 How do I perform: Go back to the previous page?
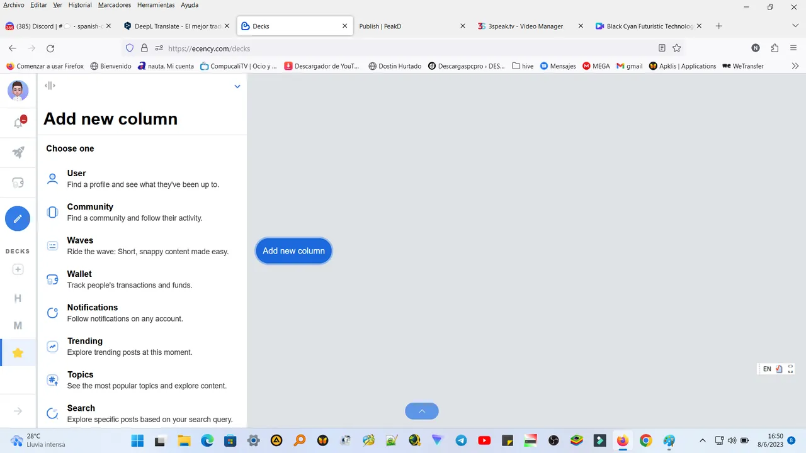[13, 48]
